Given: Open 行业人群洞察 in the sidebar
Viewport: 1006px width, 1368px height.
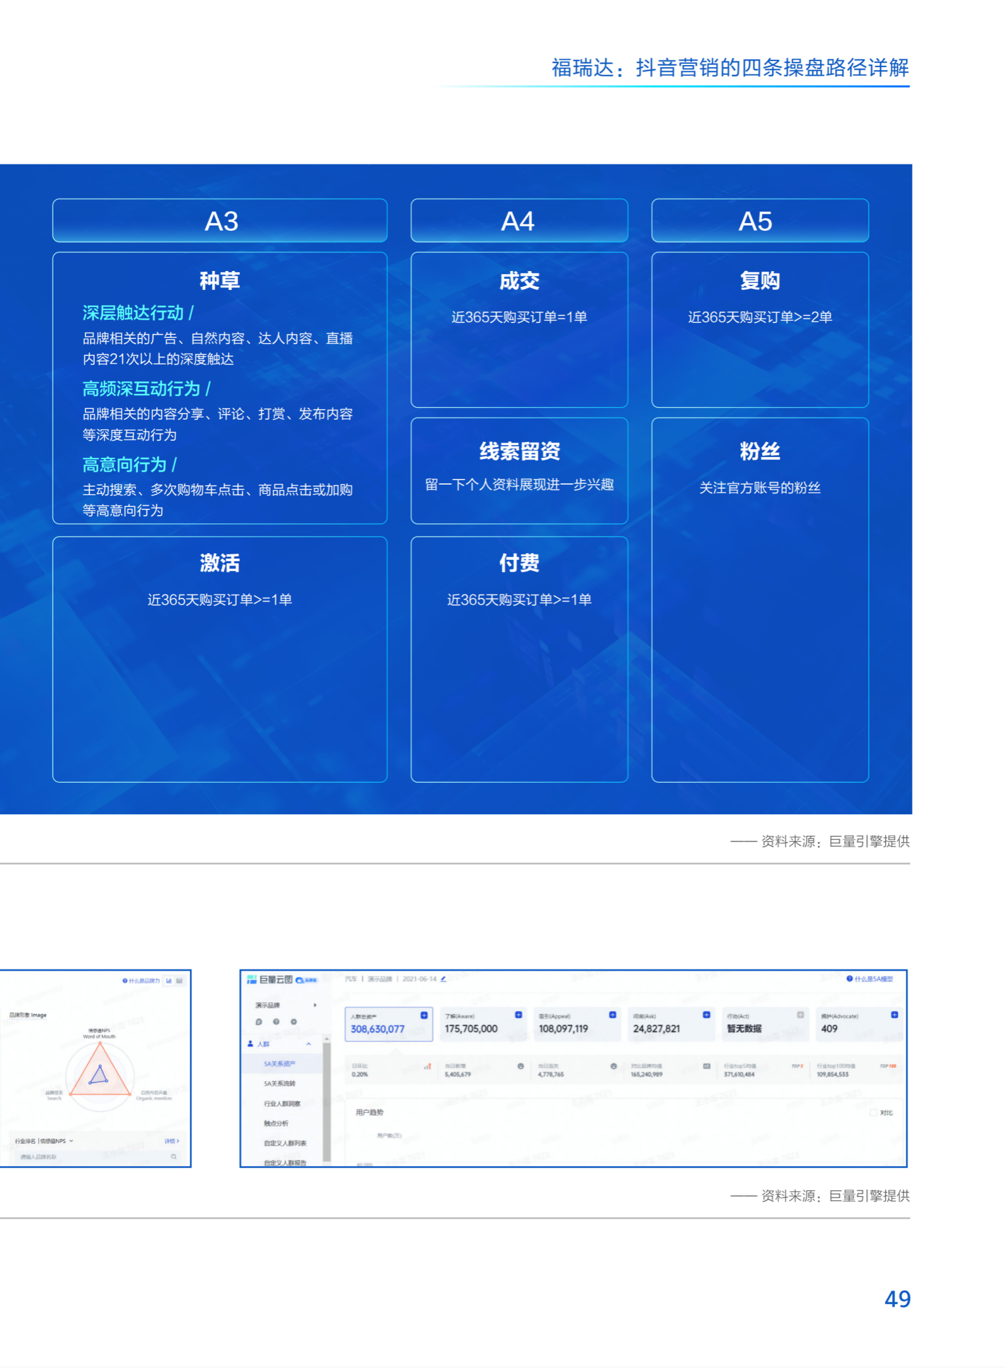Looking at the screenshot, I should (x=282, y=1104).
